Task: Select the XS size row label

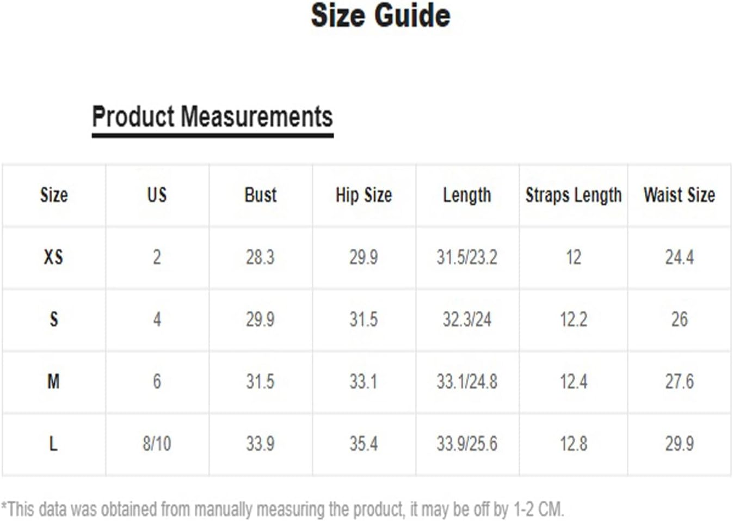Action: click(x=53, y=257)
